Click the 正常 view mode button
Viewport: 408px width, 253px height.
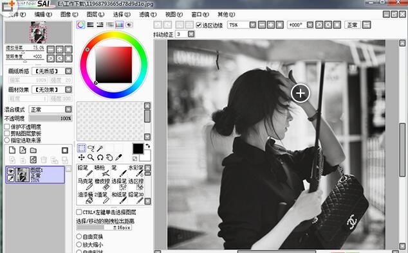point(352,25)
